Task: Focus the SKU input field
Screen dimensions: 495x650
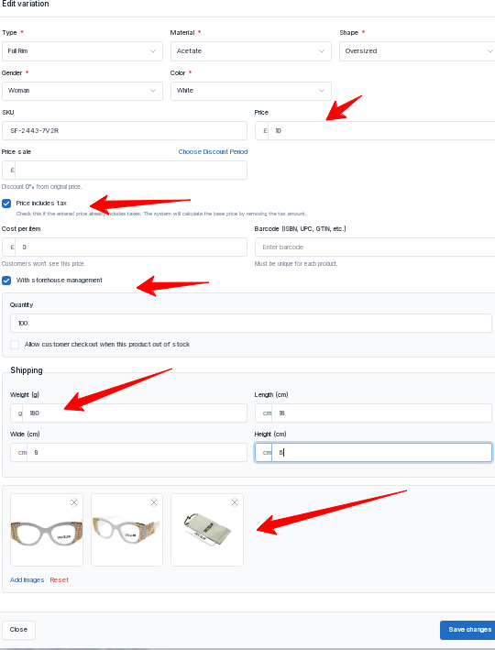Action: coord(125,130)
